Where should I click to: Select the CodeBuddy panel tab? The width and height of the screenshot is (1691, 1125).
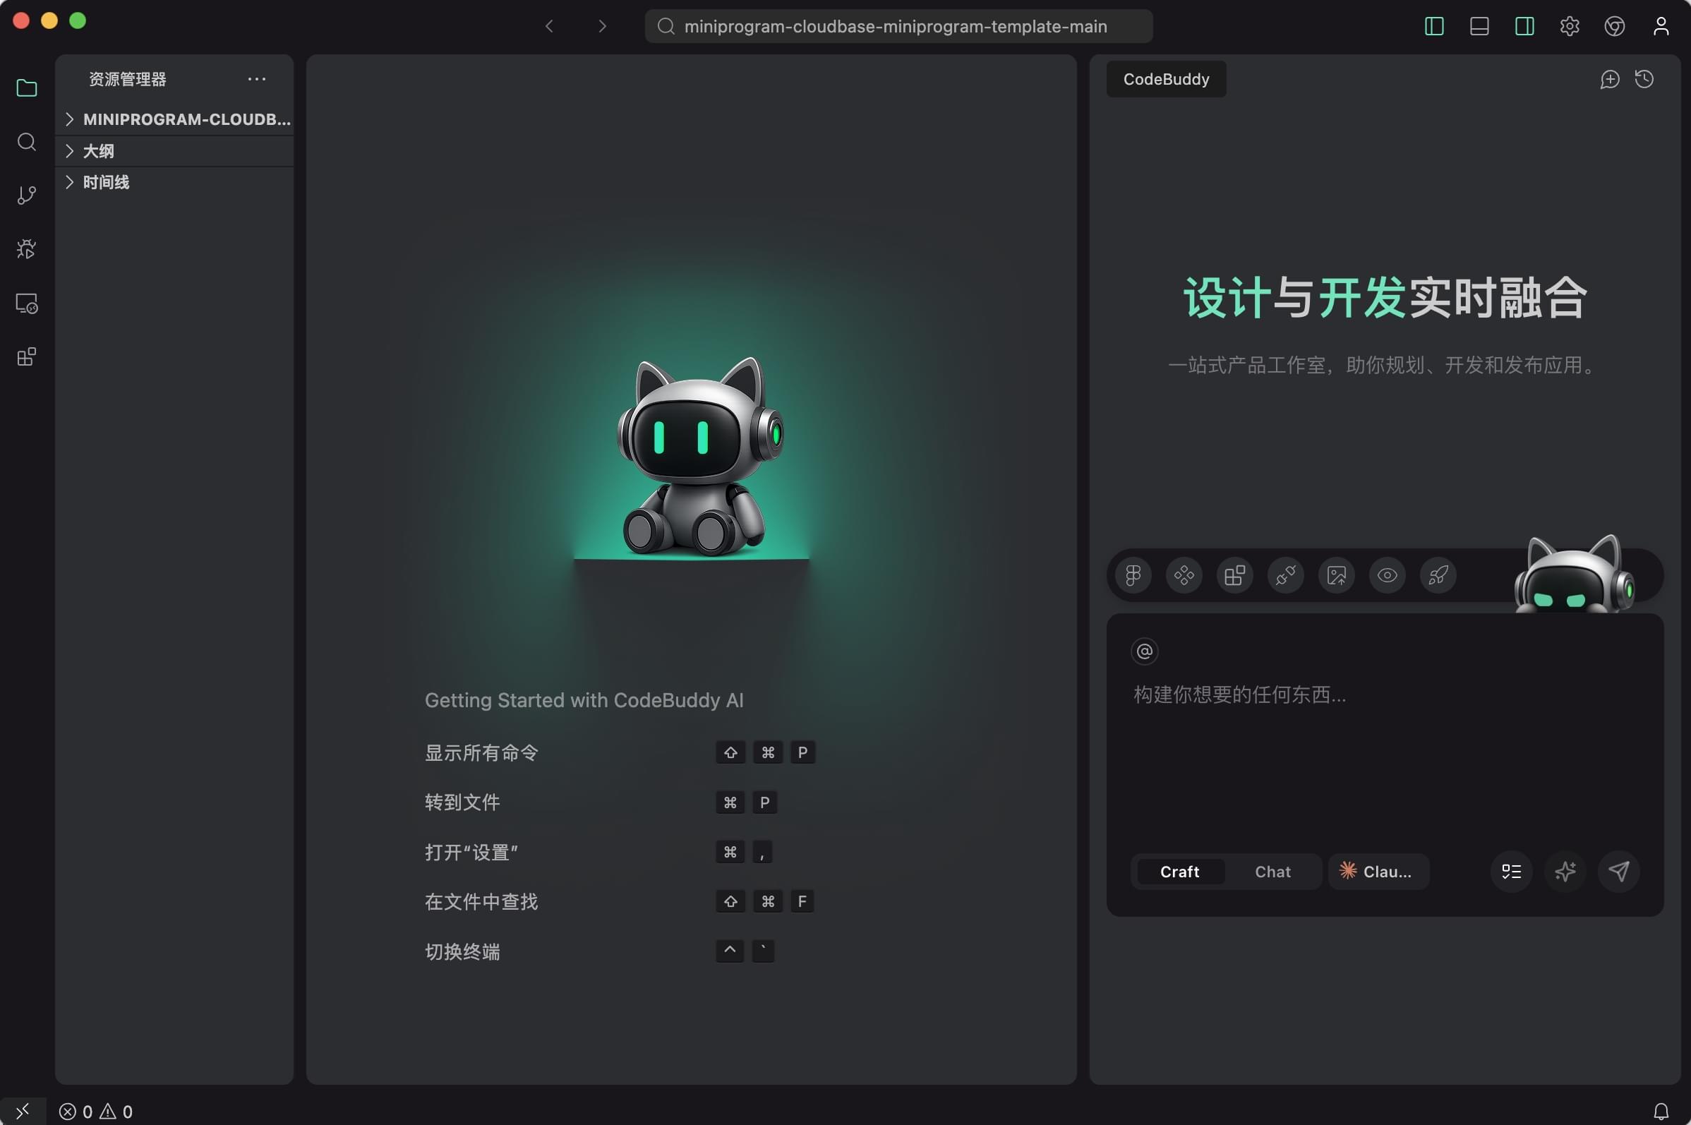[1166, 79]
